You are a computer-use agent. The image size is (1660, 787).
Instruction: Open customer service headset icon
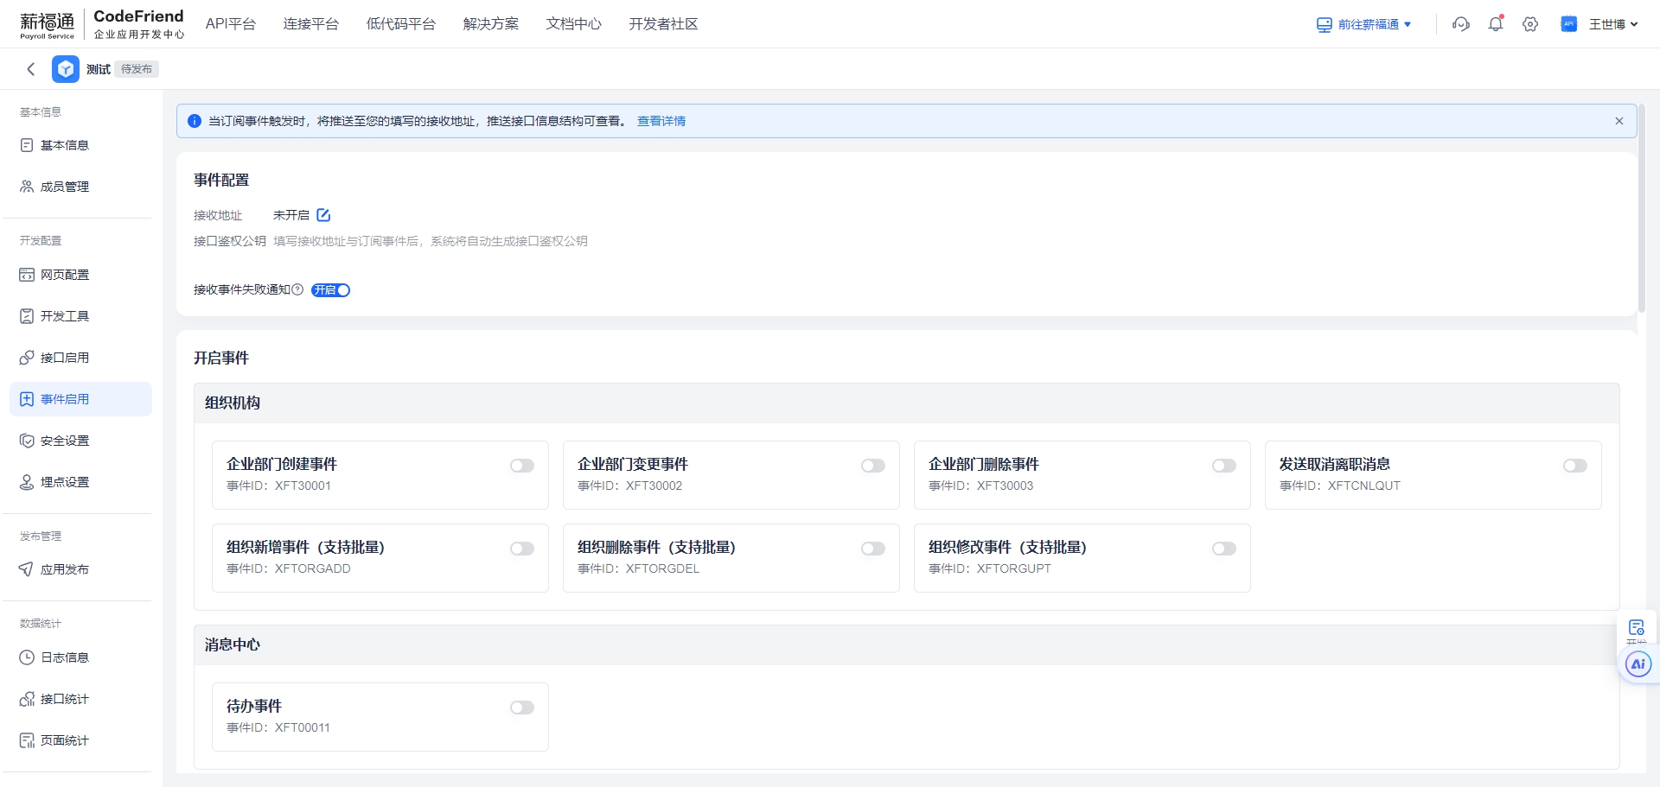[x=1461, y=24]
